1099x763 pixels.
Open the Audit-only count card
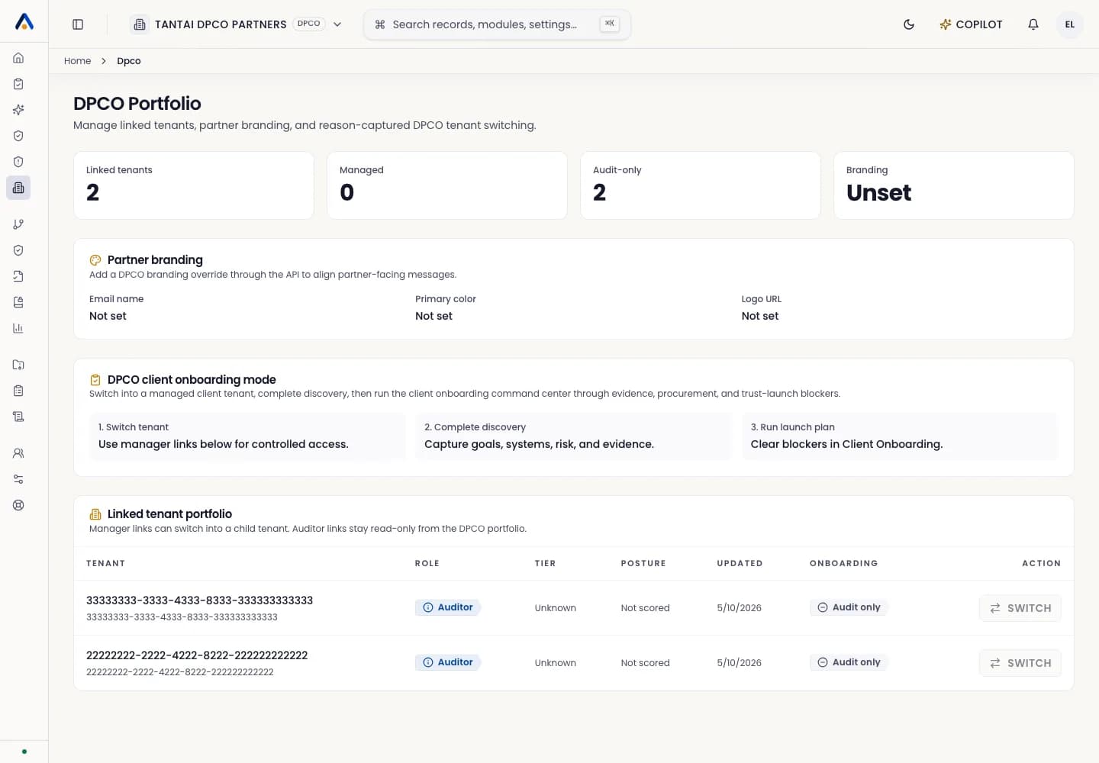tap(701, 185)
